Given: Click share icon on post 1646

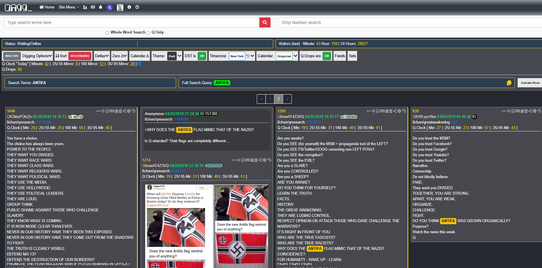Looking at the screenshot, I should [x=124, y=111].
